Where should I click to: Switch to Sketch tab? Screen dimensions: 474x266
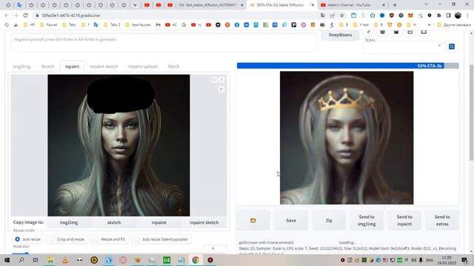click(x=47, y=66)
